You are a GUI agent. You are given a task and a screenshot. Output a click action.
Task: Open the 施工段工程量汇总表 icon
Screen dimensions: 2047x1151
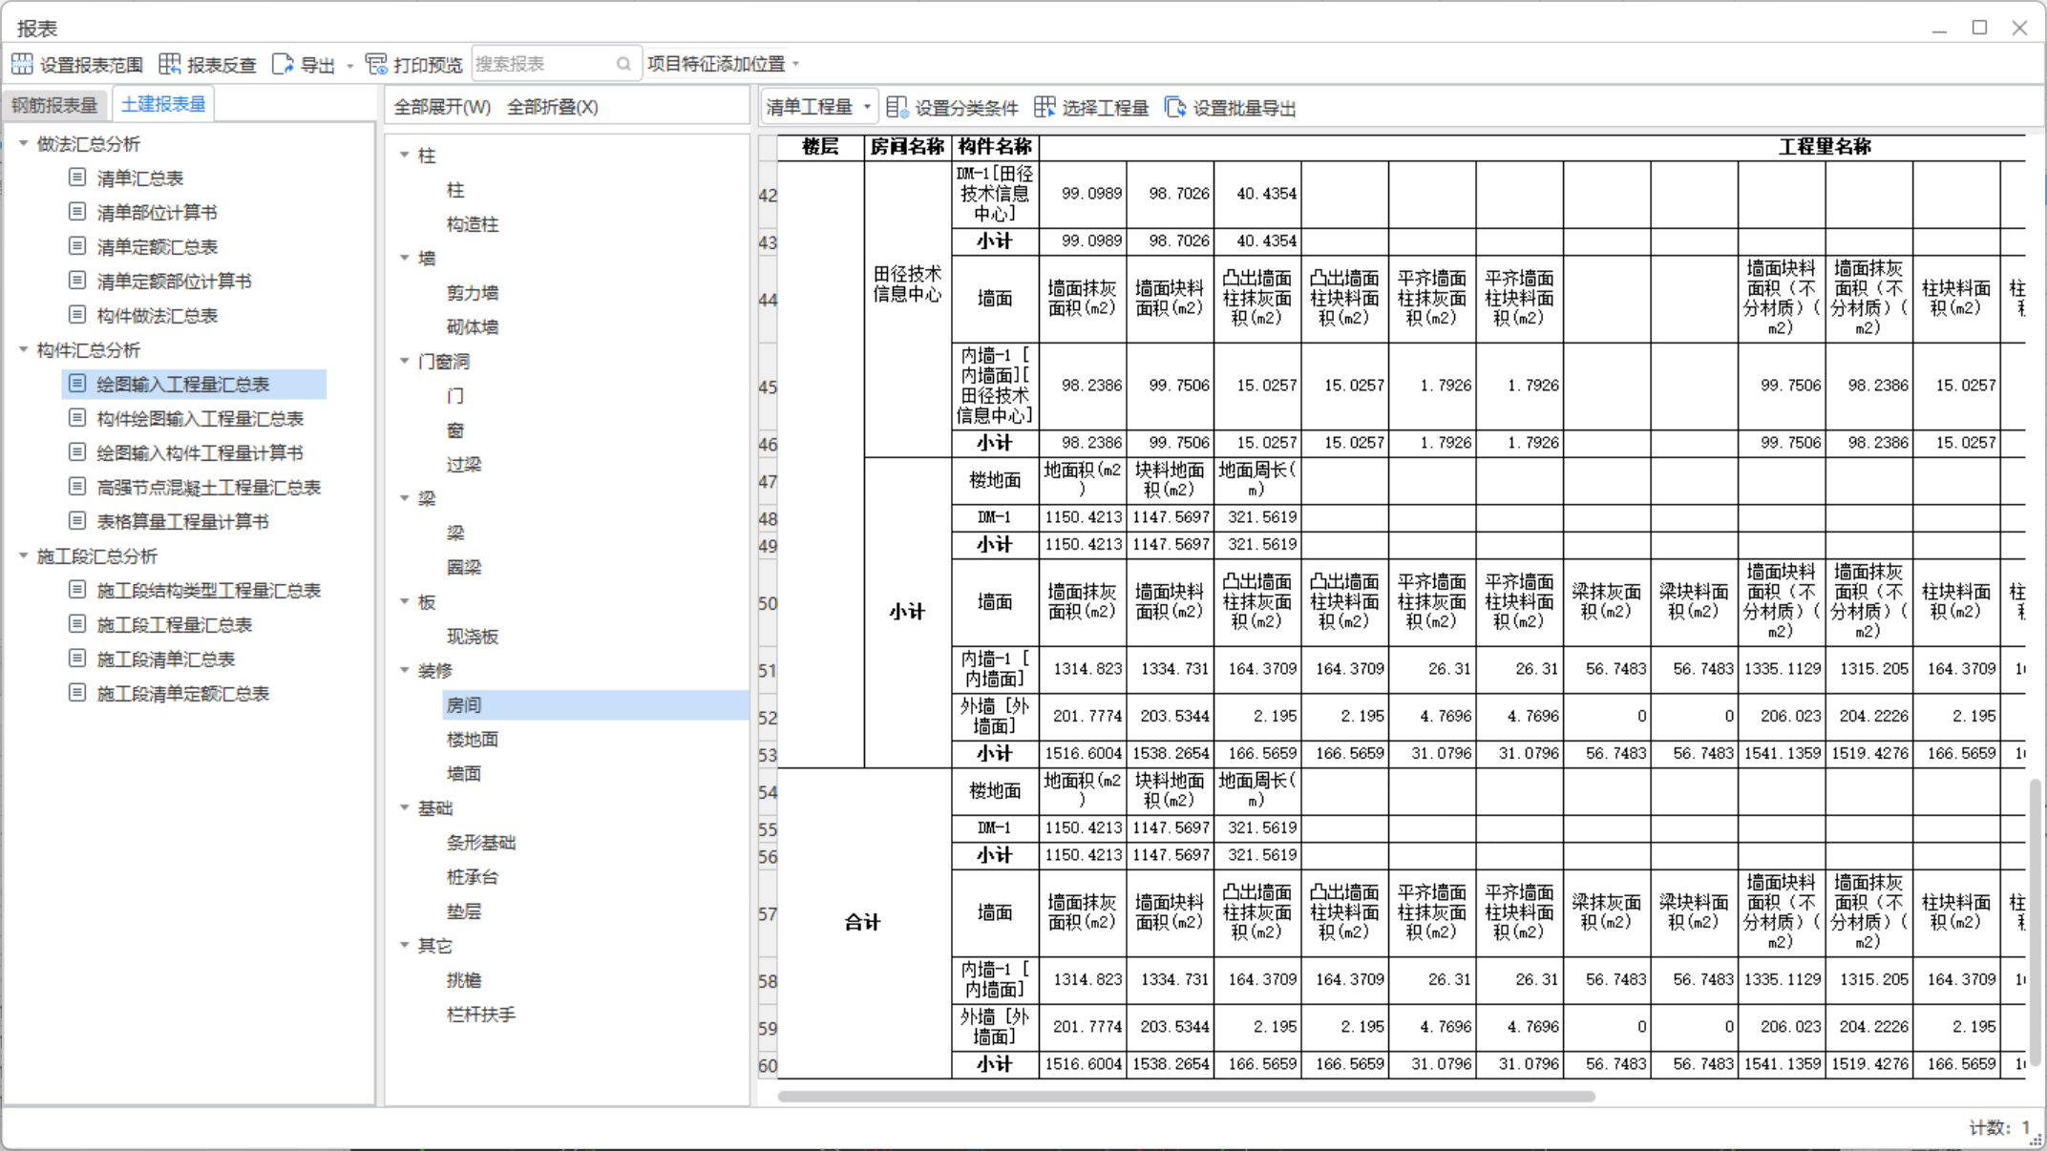pos(77,623)
